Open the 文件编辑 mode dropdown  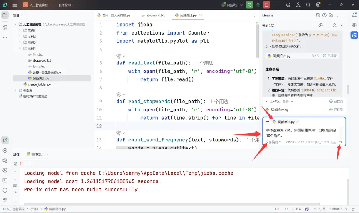tap(273, 142)
